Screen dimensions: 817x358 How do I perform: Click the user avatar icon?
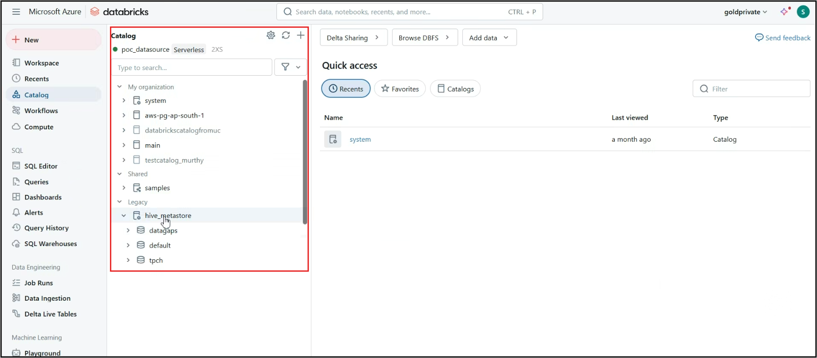coord(803,12)
